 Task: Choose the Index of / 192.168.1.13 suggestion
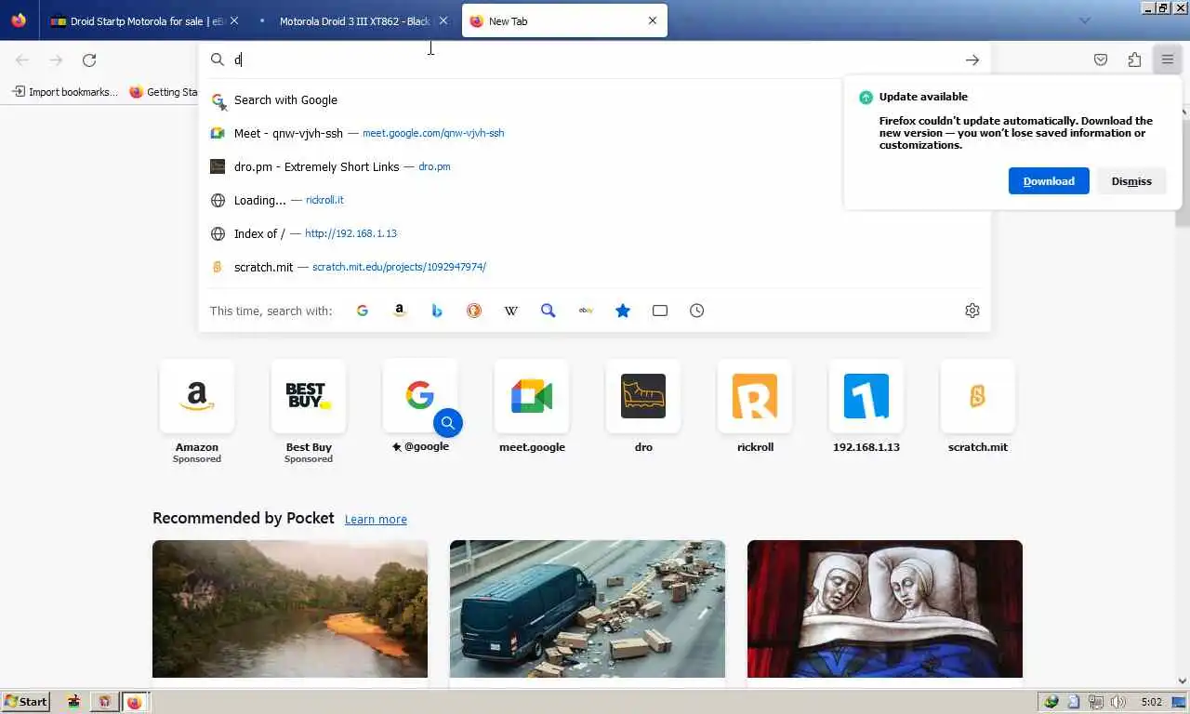(x=594, y=233)
